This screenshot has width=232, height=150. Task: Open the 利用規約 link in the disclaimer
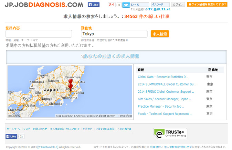pyautogui.click(x=155, y=147)
